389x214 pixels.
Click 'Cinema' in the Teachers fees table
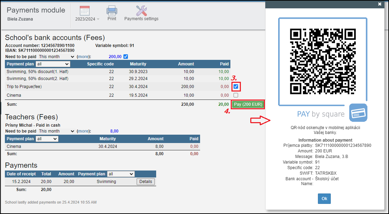click(14, 146)
